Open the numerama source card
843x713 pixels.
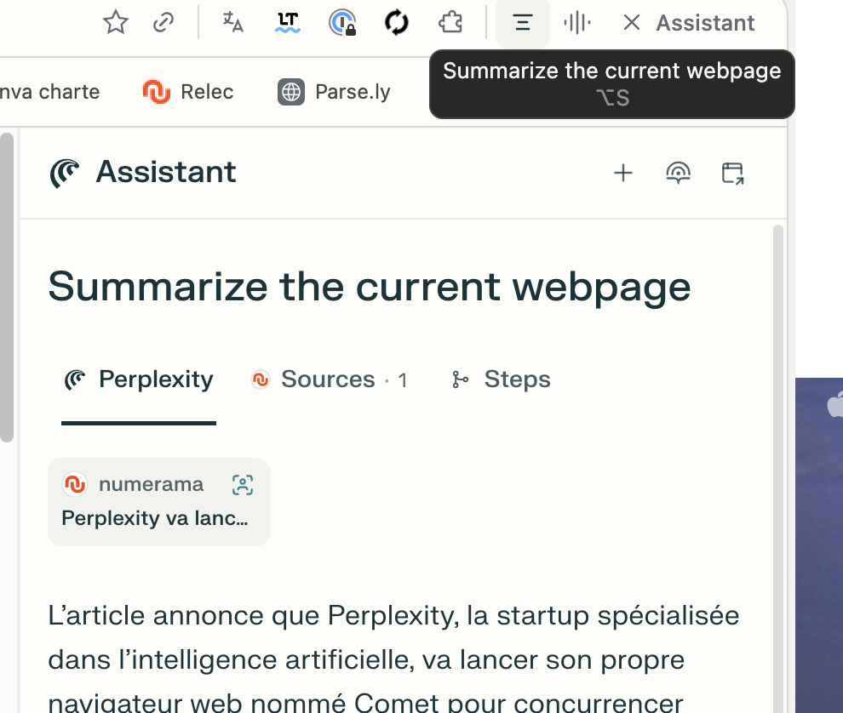pyautogui.click(x=158, y=501)
